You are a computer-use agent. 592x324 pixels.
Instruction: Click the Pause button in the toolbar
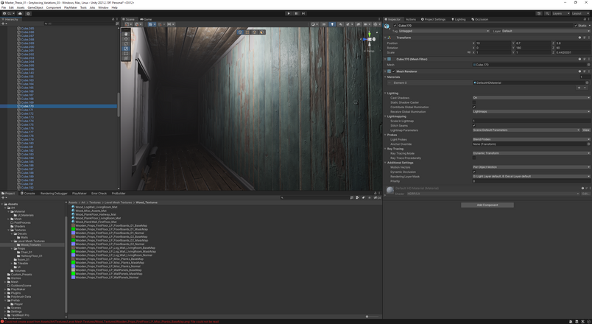(296, 13)
